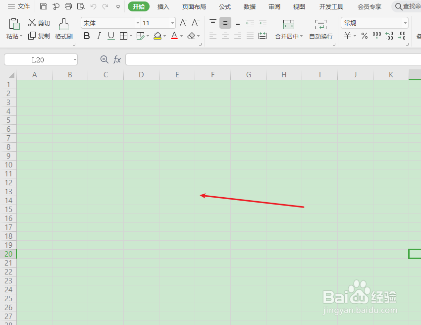Expand the font color options arrow
Image resolution: width=421 pixels, height=325 pixels.
181,36
